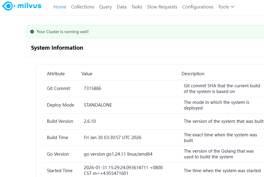Open the Slow Requests page

[162, 7]
